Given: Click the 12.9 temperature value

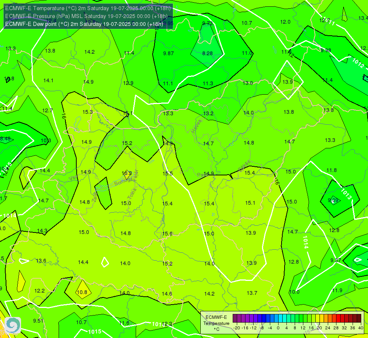Looking at the screenshot, I should tap(128, 83).
